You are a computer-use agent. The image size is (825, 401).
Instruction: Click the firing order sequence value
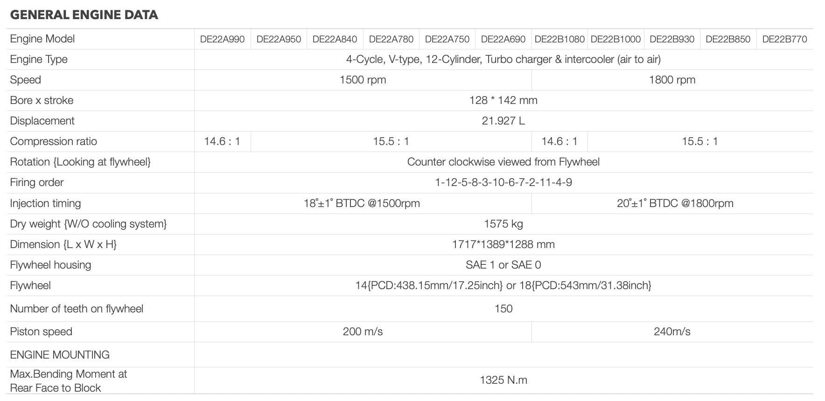click(x=503, y=182)
